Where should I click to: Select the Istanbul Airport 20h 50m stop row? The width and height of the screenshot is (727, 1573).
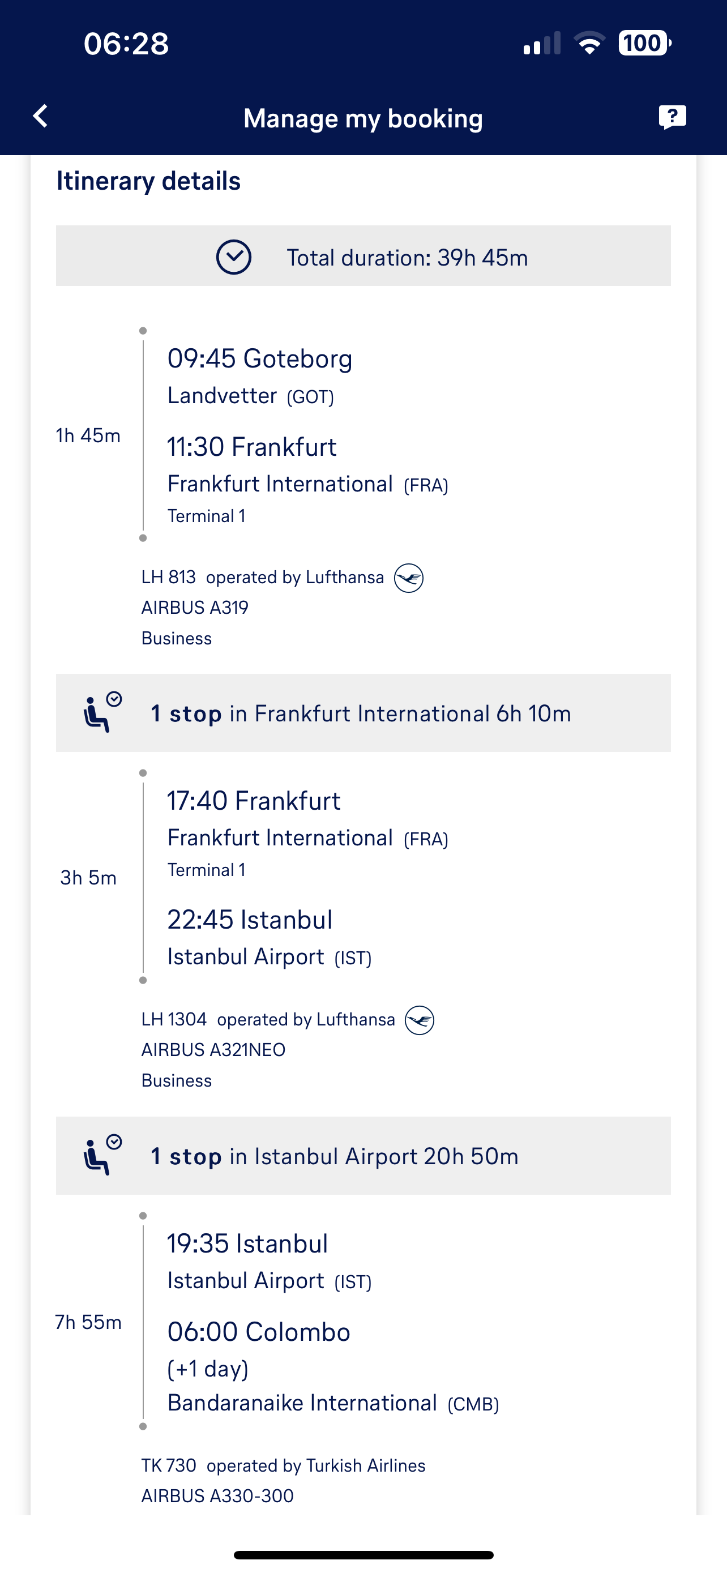coord(363,1155)
